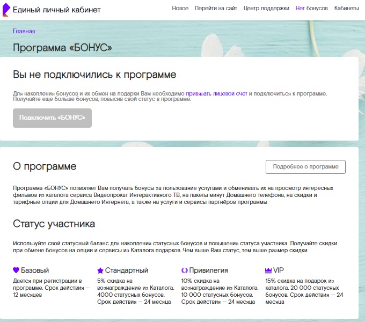Click Нет бонусов in the header

(x=312, y=9)
